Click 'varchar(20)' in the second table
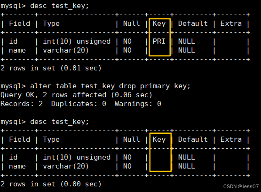Screen dimensions: 261x192 pyautogui.click(x=66, y=166)
